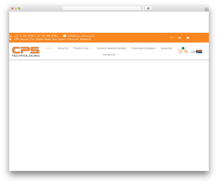Screen dimensions: 218x184
Task: Click the green maximize window button
Action: 19,8
